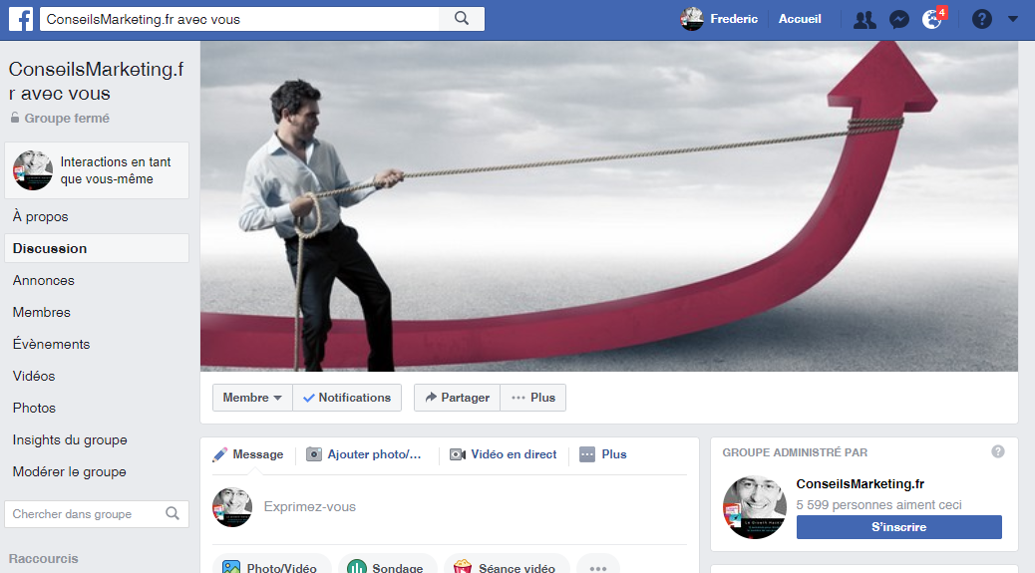Open the Annonces section

44,280
